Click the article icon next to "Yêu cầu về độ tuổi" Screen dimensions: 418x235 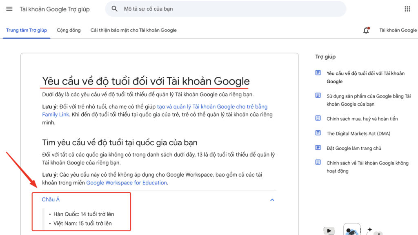318,73
